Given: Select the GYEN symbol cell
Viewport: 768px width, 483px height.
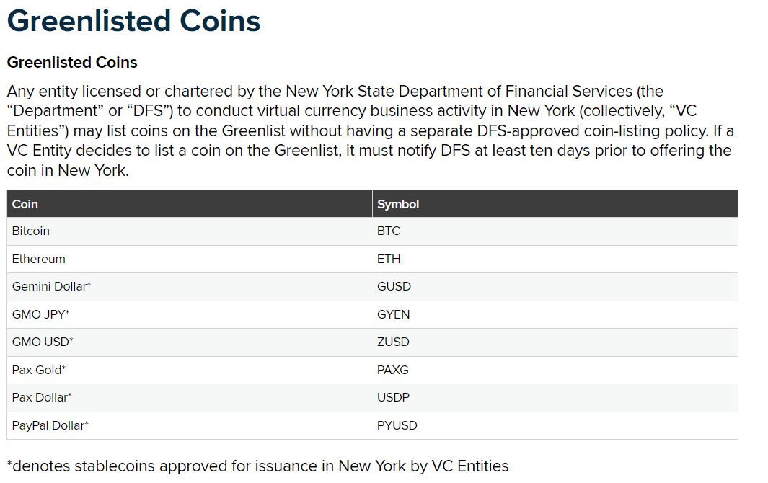Looking at the screenshot, I should 393,314.
